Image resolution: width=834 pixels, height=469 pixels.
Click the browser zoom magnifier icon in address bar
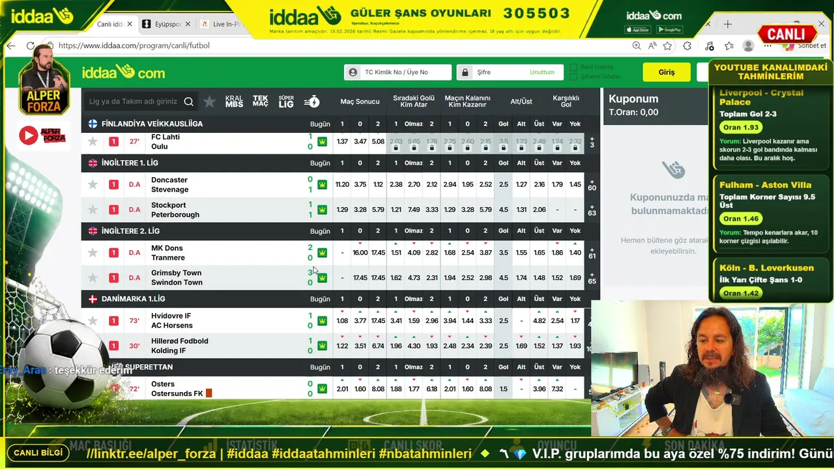pos(637,46)
